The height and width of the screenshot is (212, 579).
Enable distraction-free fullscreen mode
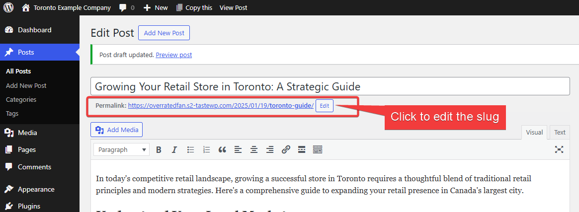click(559, 149)
